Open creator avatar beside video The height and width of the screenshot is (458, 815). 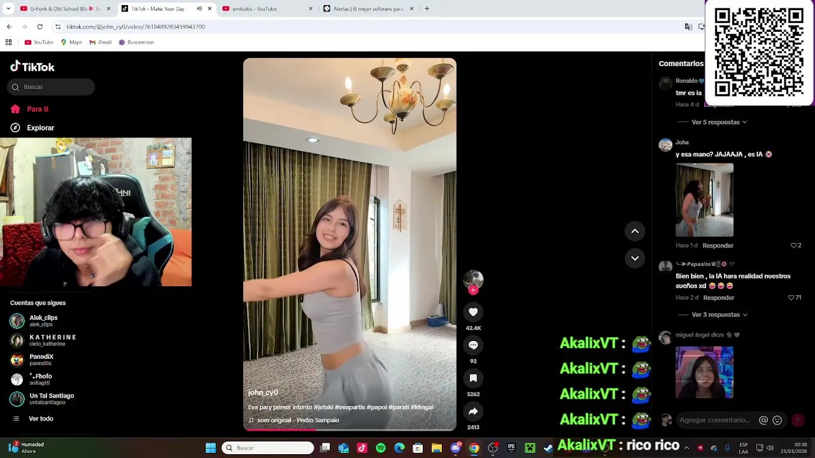[473, 280]
